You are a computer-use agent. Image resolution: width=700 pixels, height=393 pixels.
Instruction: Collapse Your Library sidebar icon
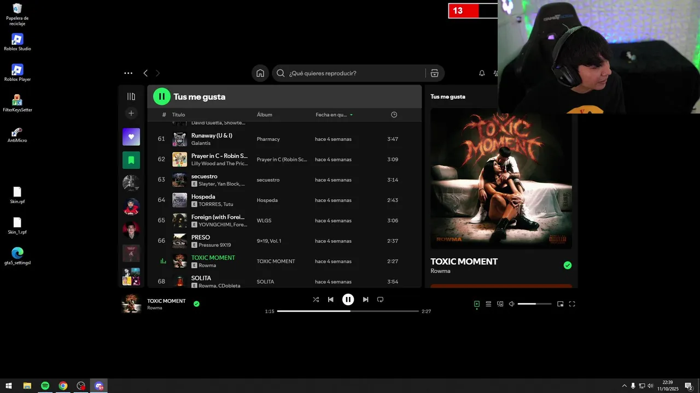131,97
